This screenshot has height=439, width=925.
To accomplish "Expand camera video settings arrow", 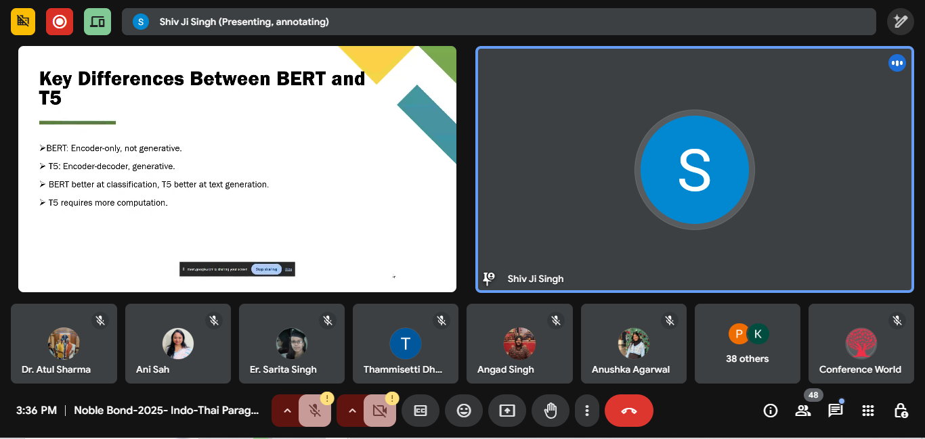I will tap(351, 411).
